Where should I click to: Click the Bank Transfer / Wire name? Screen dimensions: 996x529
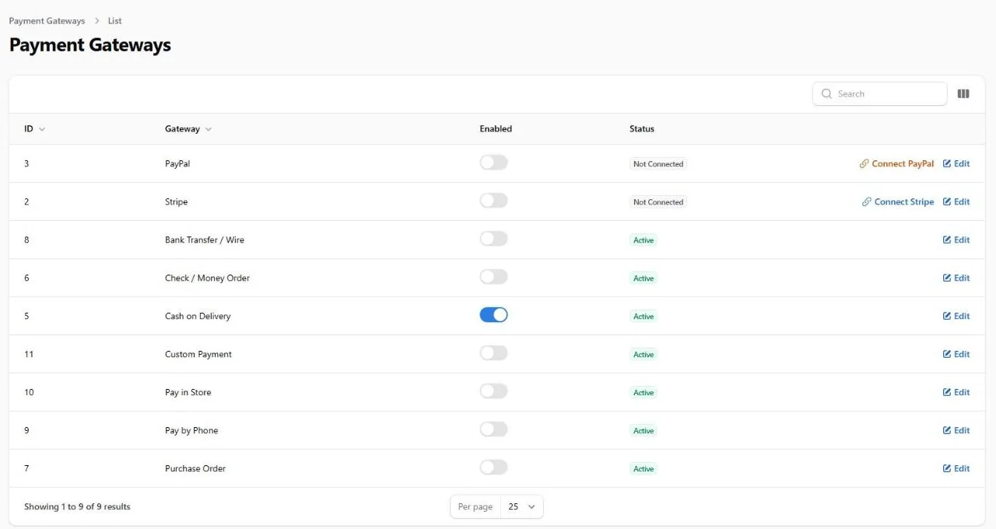205,240
